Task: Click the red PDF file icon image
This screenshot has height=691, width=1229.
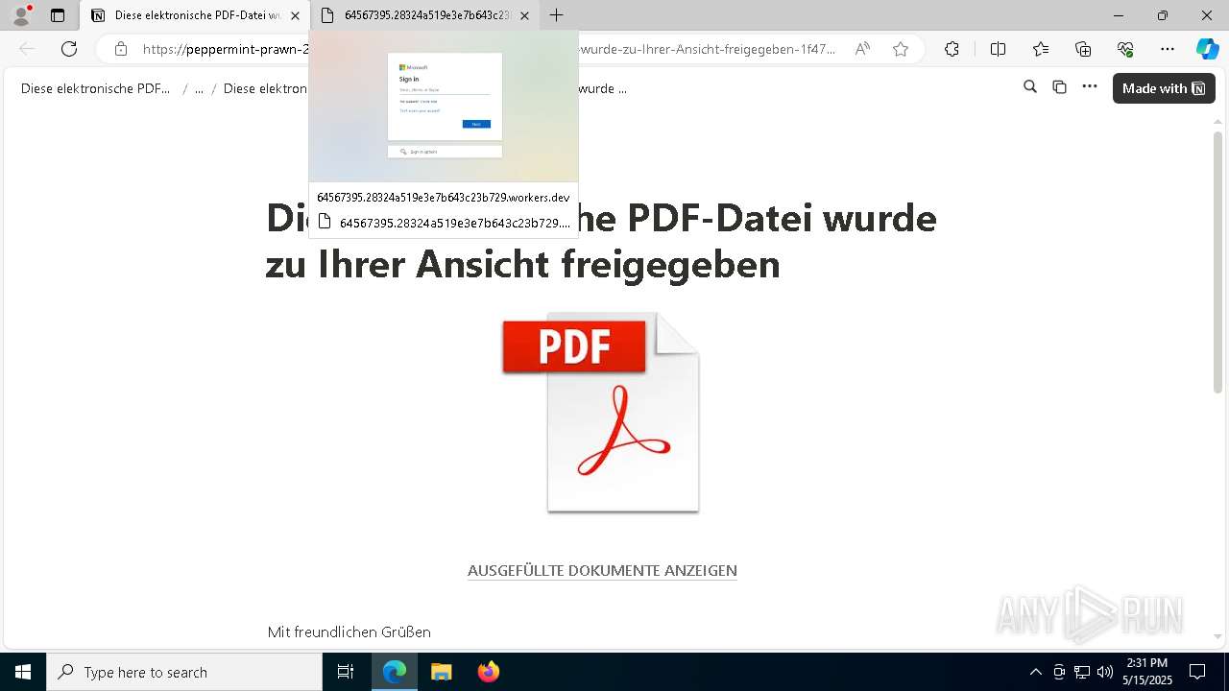Action: [x=601, y=413]
